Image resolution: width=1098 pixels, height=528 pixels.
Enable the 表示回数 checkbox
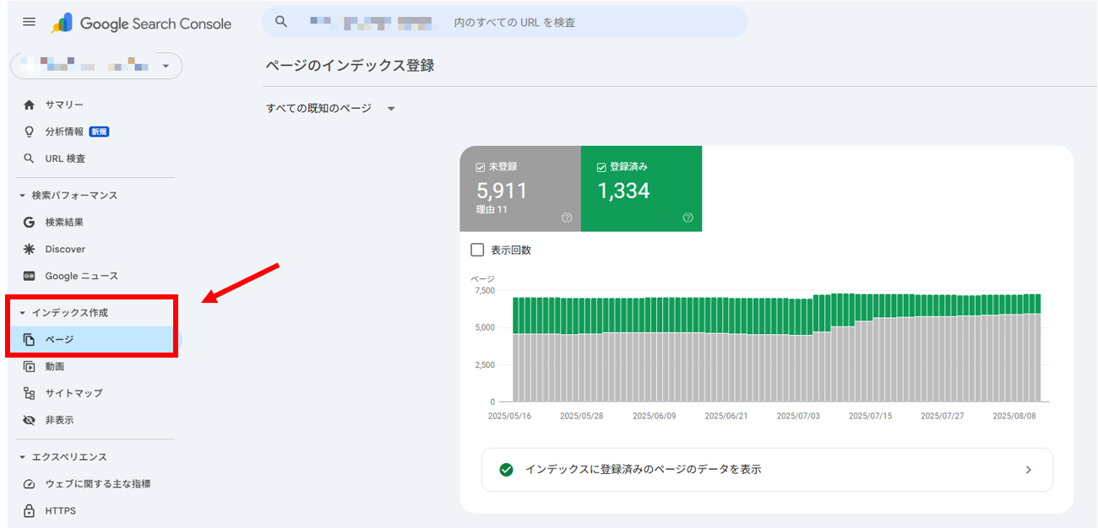click(477, 250)
